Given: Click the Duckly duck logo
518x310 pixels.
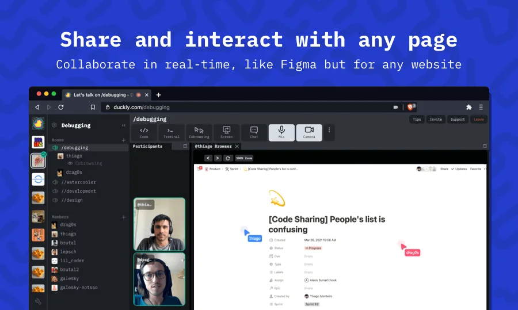Looking at the screenshot, I should click(x=38, y=124).
